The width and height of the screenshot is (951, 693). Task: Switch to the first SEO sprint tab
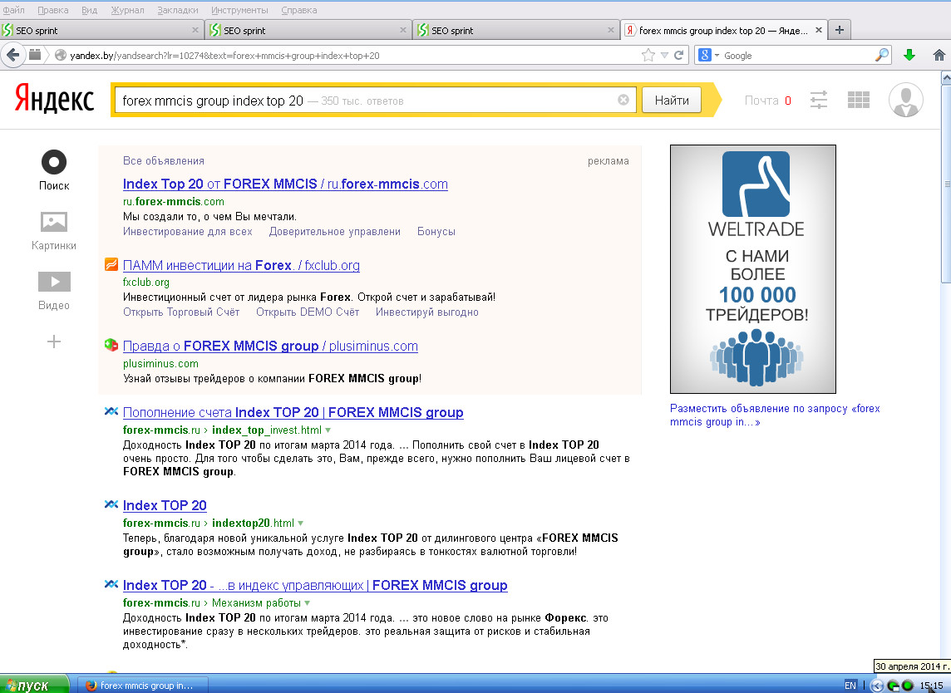pyautogui.click(x=101, y=30)
